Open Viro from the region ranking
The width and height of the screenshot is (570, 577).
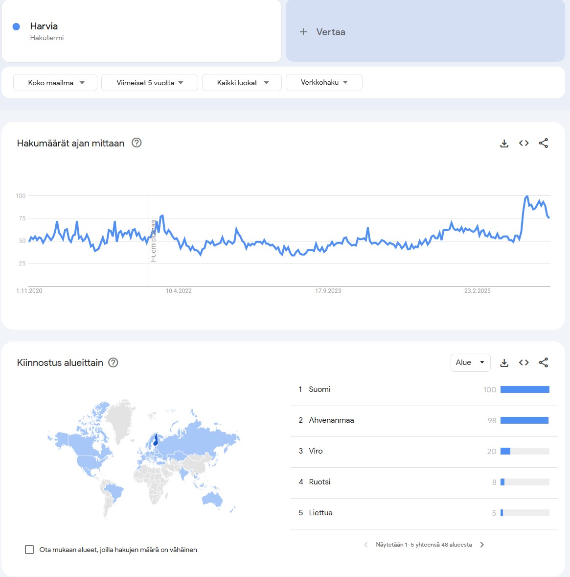[316, 451]
